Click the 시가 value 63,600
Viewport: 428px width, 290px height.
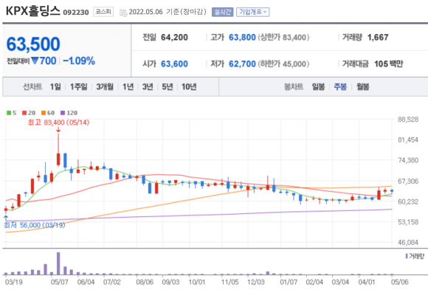(x=174, y=64)
